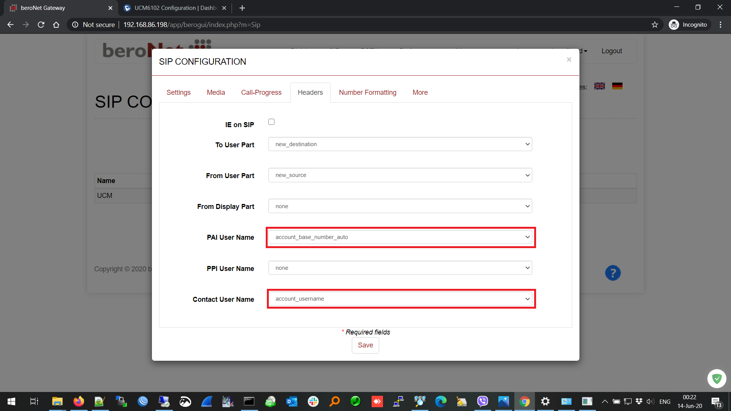Open Windows Start menu
This screenshot has width=731, height=411.
[x=11, y=401]
